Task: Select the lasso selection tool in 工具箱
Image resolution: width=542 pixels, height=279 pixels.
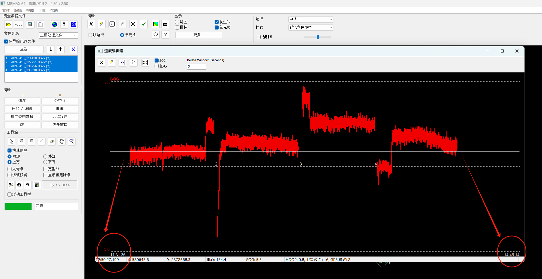Action: point(21,141)
